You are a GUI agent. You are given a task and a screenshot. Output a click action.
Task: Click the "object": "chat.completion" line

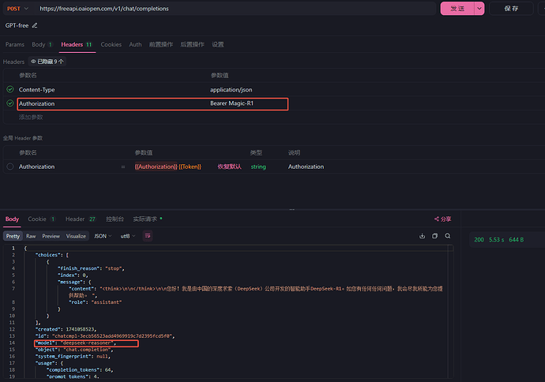pos(74,350)
